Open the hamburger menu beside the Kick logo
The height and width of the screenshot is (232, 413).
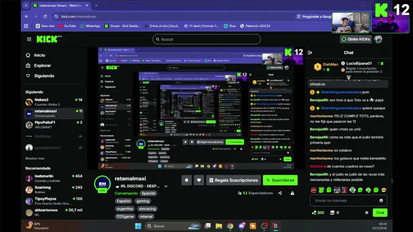pos(29,39)
